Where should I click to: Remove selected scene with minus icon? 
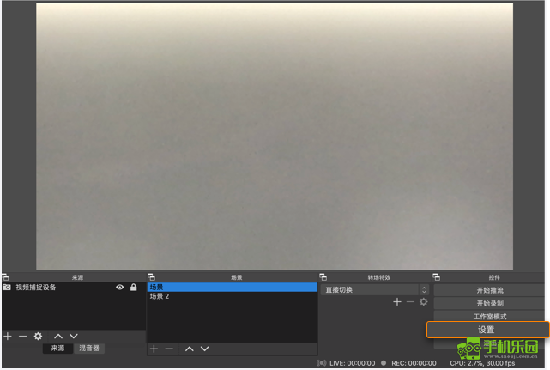point(169,349)
